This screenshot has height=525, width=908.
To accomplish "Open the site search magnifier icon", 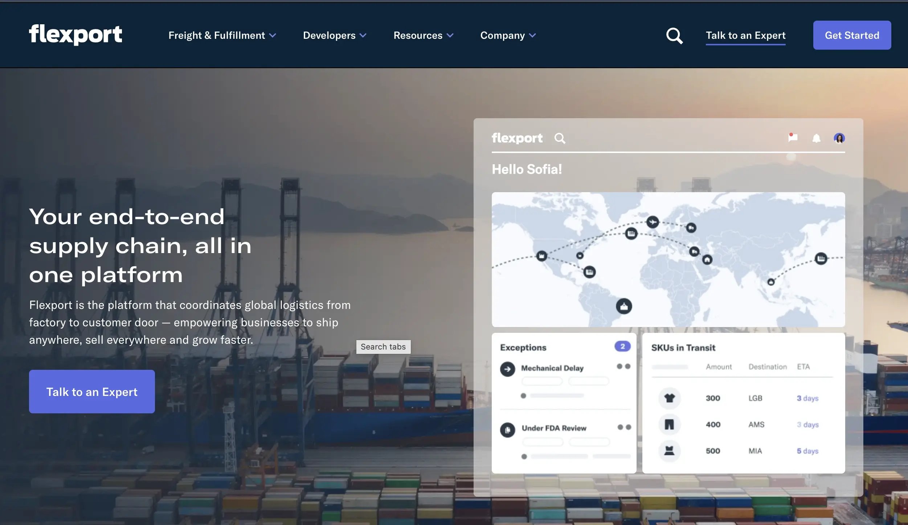I will click(x=674, y=36).
